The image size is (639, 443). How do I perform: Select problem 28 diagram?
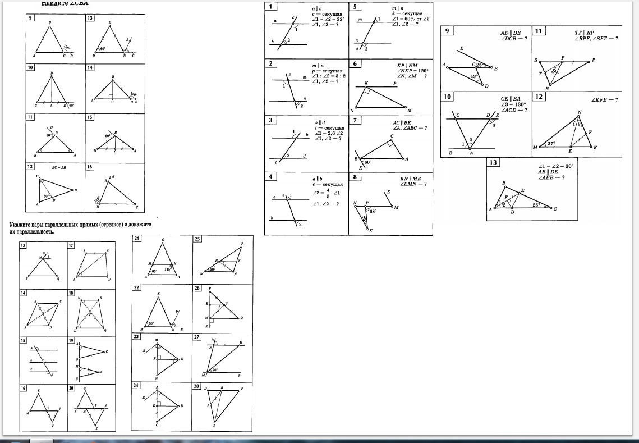222,405
